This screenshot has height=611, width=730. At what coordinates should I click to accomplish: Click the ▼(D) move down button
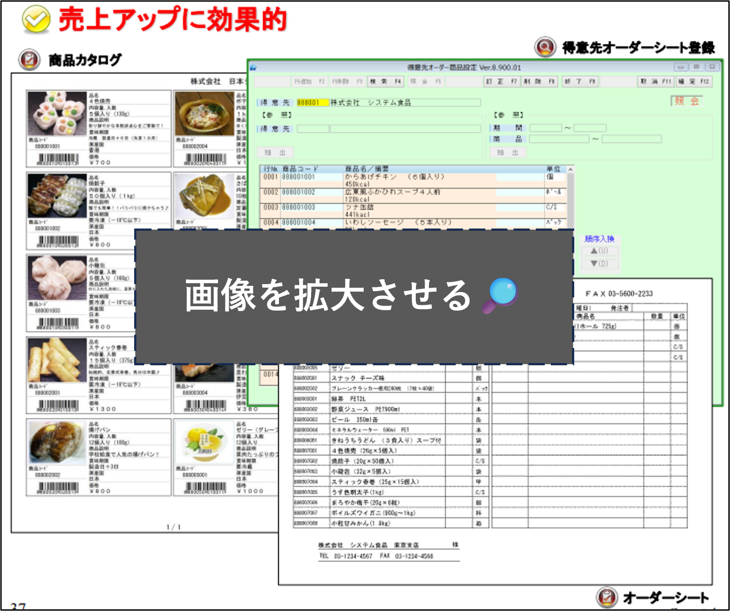[x=600, y=264]
